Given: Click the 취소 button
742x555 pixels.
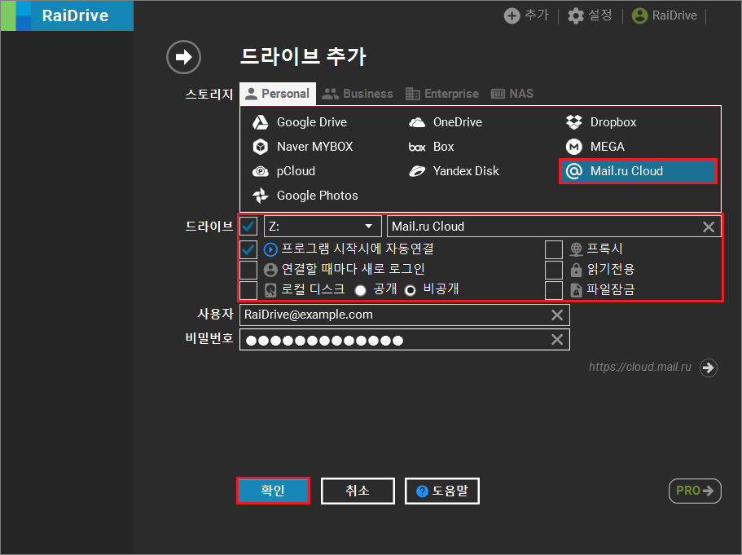Looking at the screenshot, I should point(358,491).
